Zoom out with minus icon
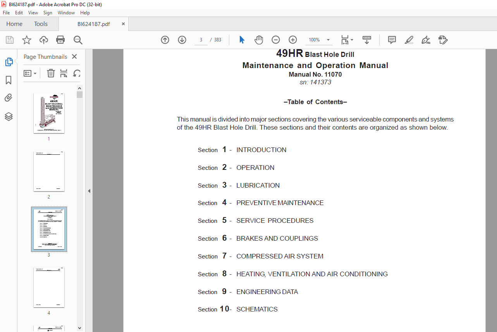This screenshot has height=332, width=497. tap(275, 40)
